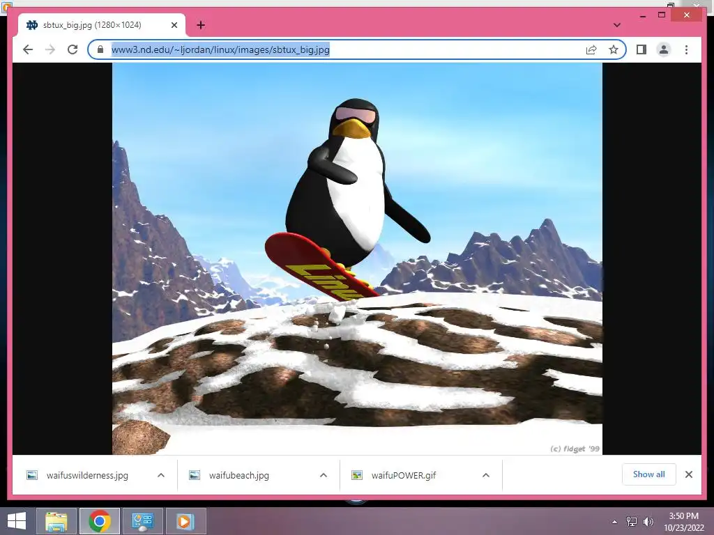Close the downloads bar
Image resolution: width=714 pixels, height=535 pixels.
(x=689, y=474)
